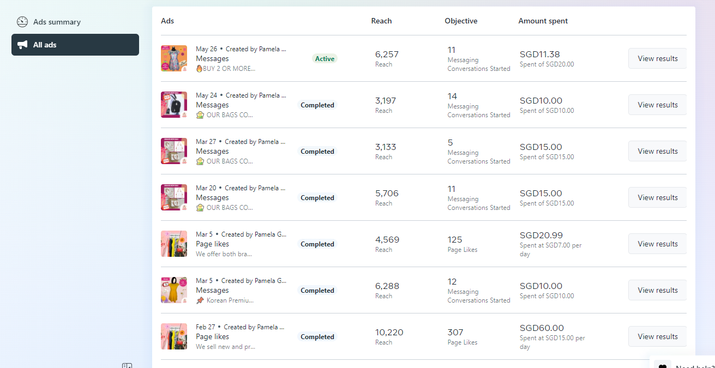The height and width of the screenshot is (368, 715).
Task: Select the Feb 27 Page likes ad thumbnail
Action: (174, 336)
